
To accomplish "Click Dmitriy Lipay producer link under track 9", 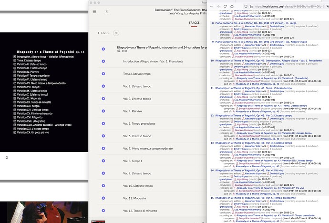I will [x=241, y=48].
